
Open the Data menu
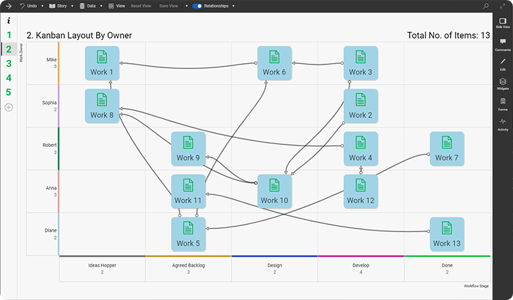click(90, 5)
